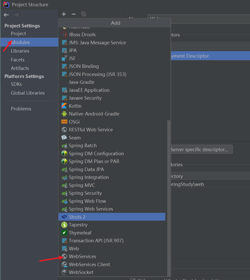
Task: Open Facets settings page
Action: pyautogui.click(x=18, y=60)
